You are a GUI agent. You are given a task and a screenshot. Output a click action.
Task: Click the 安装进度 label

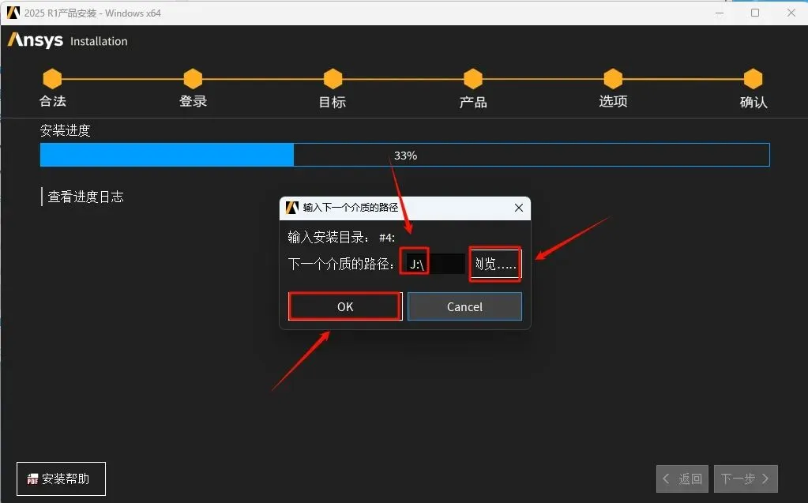click(x=66, y=130)
